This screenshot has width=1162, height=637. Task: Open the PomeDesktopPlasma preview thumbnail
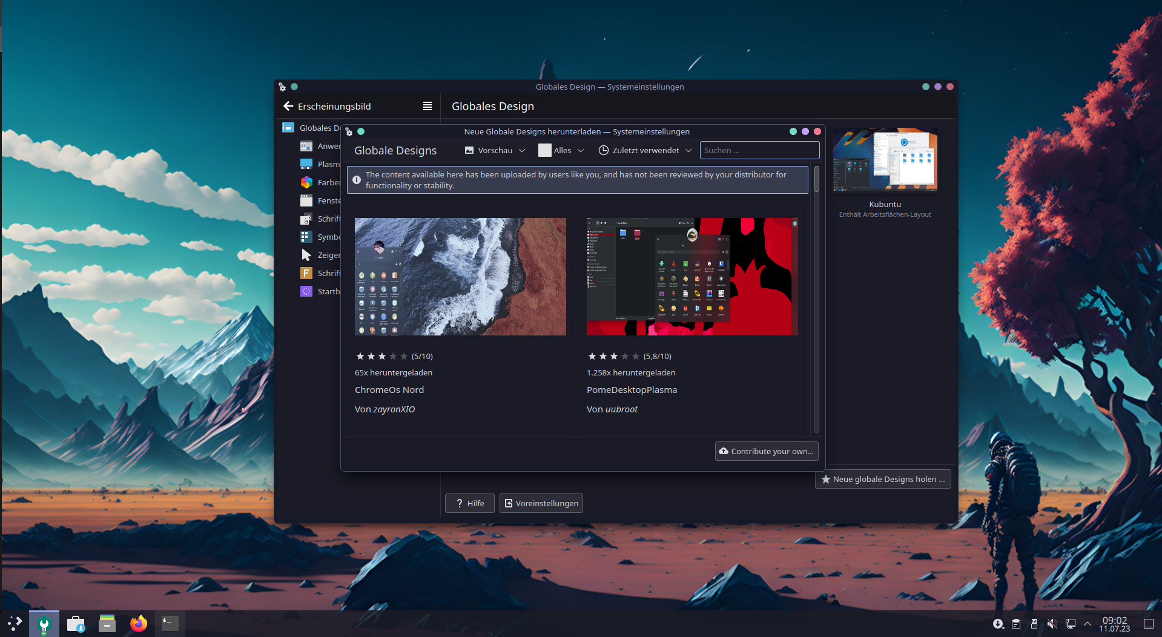point(692,277)
